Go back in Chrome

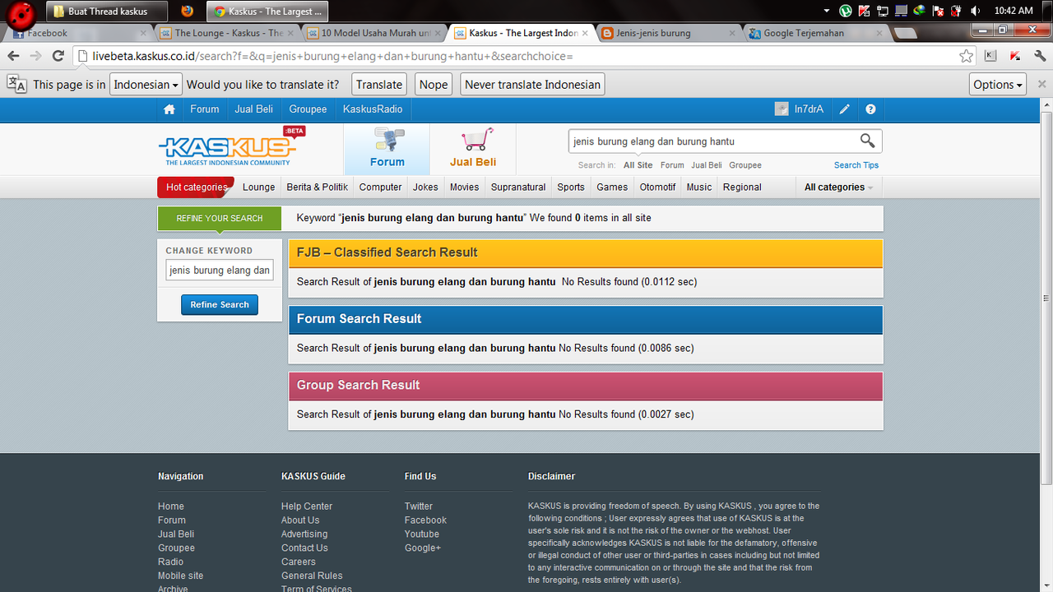(x=13, y=56)
